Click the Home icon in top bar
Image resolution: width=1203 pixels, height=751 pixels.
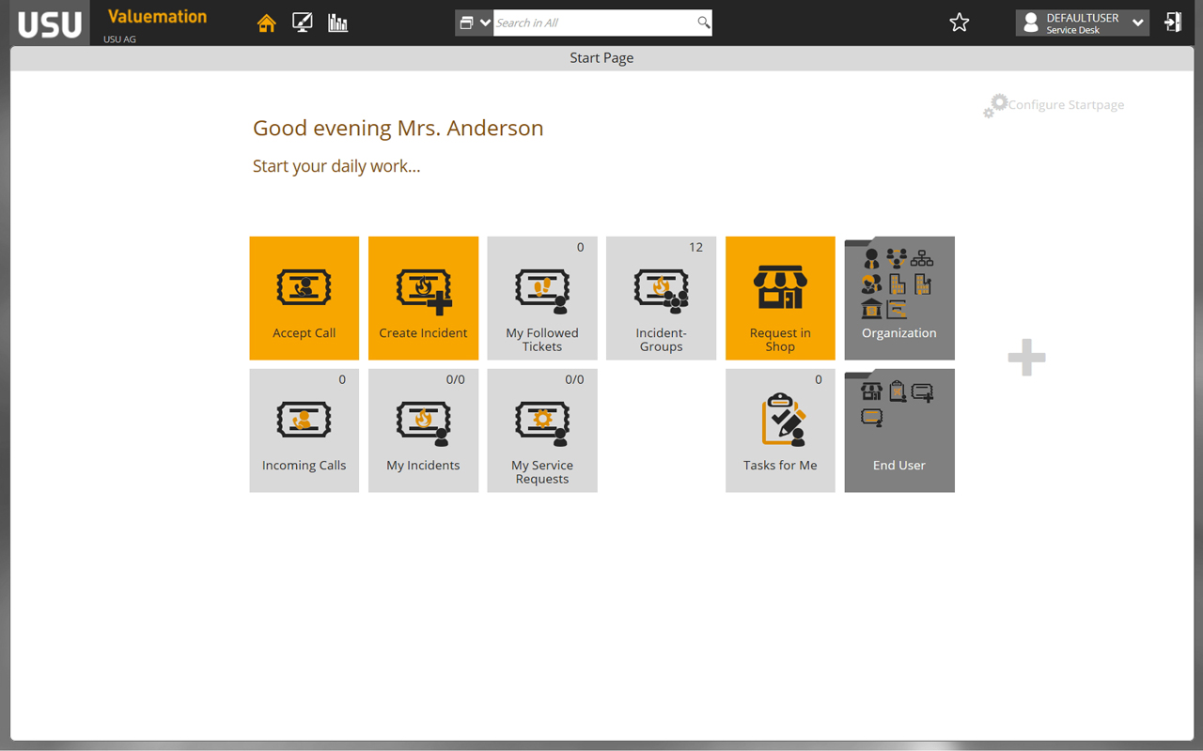267,23
